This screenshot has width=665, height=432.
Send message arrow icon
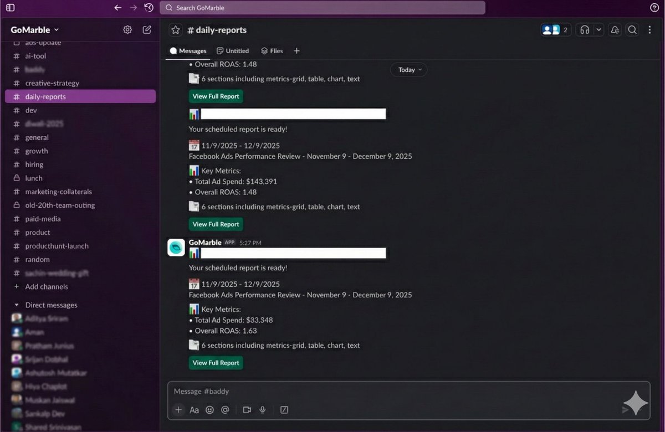coord(625,410)
